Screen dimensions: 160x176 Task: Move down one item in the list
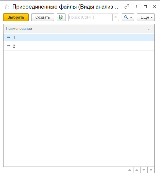coord(144,170)
